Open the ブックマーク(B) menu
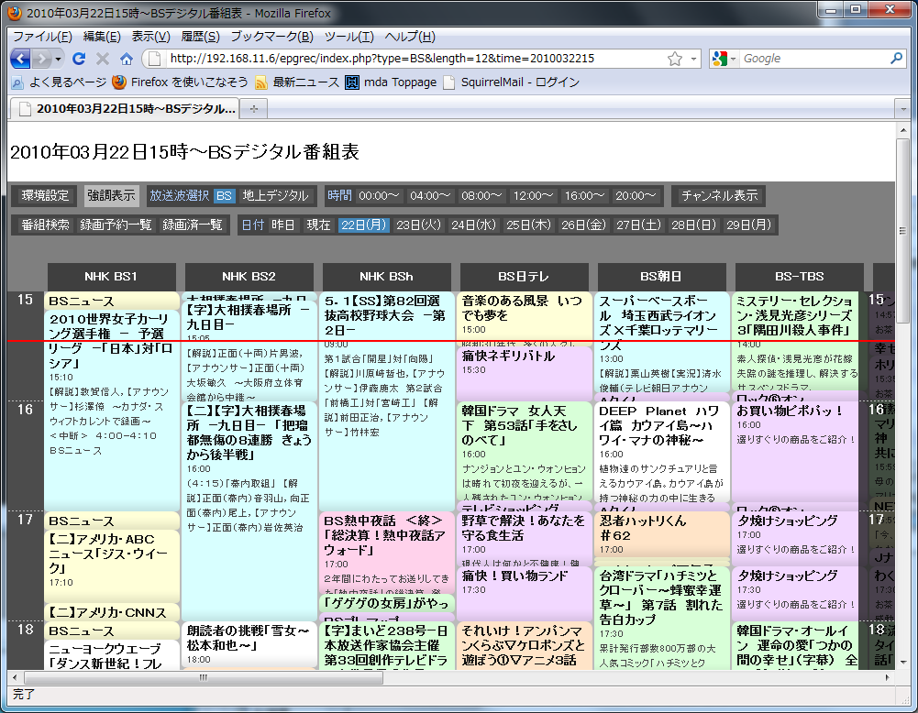This screenshot has width=918, height=713. (272, 37)
